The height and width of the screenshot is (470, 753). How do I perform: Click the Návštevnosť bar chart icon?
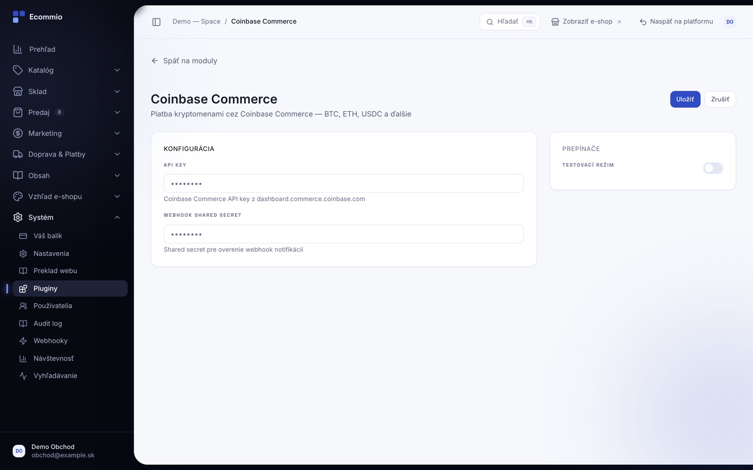click(23, 358)
